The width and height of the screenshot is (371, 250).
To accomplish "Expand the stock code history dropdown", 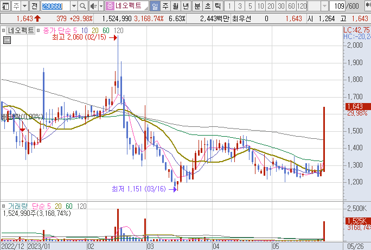I will 74,6.
